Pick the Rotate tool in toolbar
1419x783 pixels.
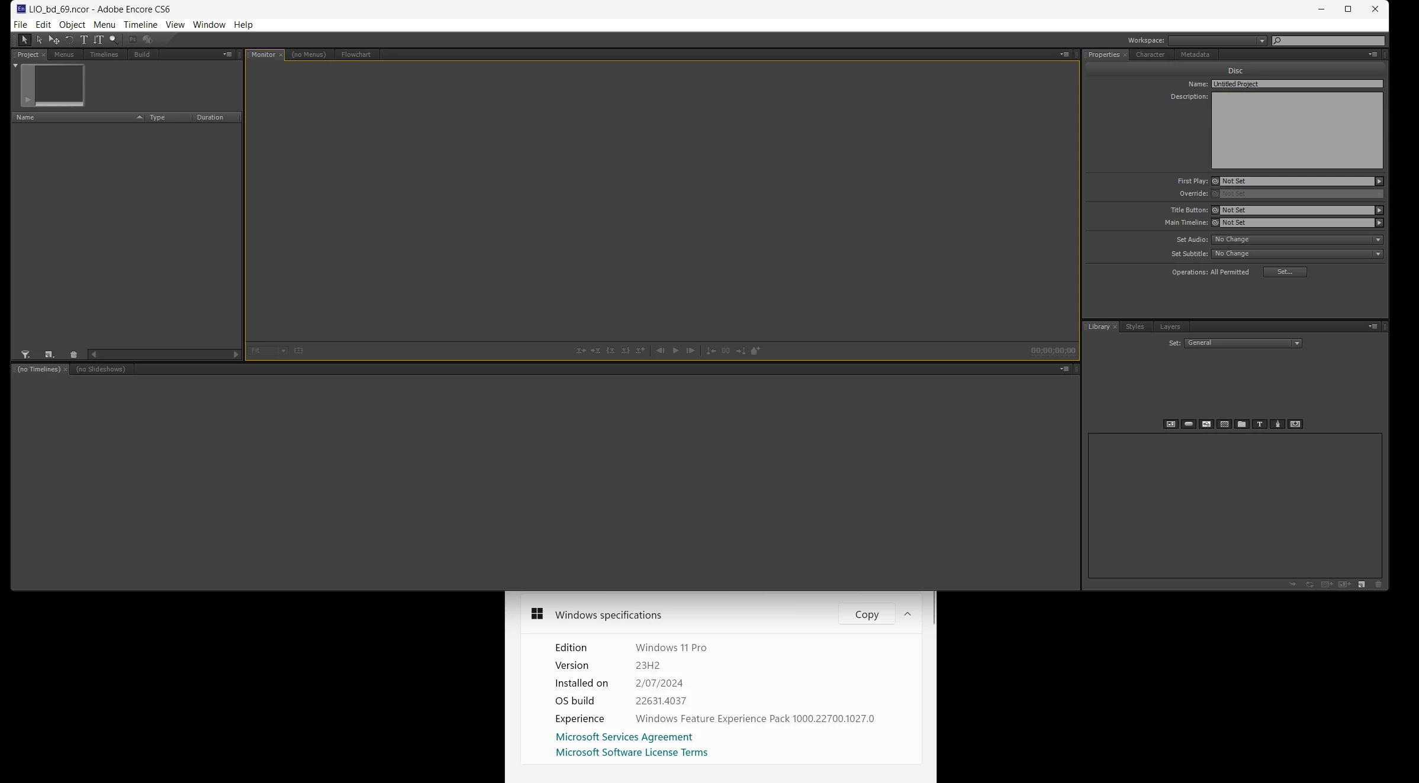pyautogui.click(x=69, y=40)
